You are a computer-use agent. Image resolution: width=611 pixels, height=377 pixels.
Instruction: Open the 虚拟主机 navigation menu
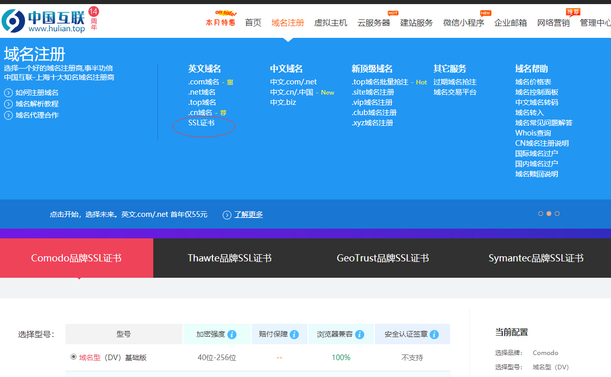331,23
